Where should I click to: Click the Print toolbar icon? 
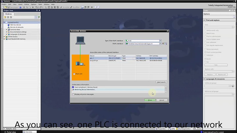click(x=20, y=7)
